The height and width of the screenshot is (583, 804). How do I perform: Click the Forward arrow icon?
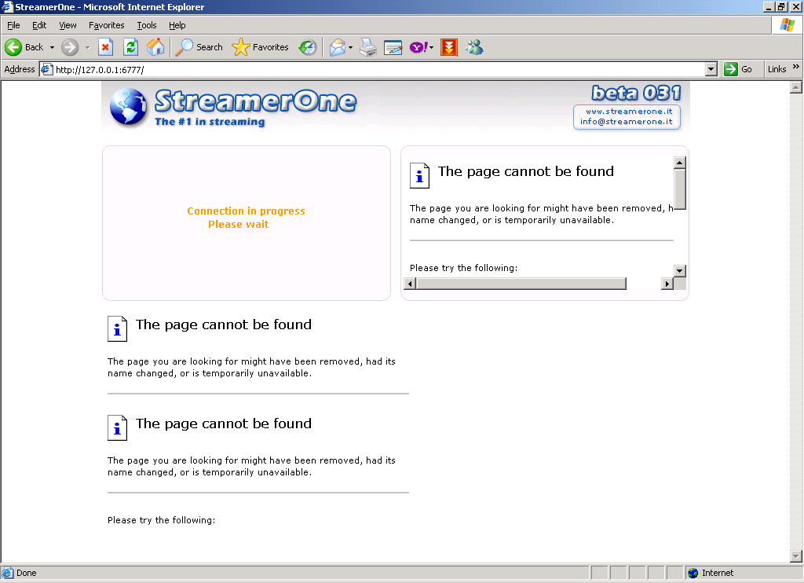coord(70,47)
